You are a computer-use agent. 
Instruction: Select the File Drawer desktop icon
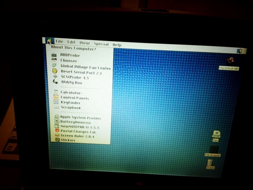213,149
